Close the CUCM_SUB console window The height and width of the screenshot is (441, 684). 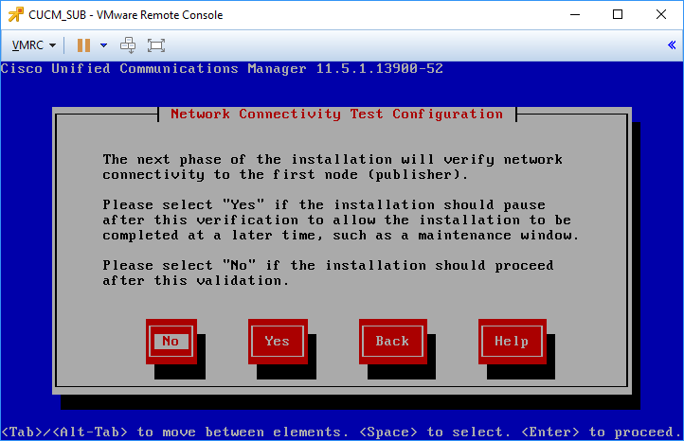661,14
